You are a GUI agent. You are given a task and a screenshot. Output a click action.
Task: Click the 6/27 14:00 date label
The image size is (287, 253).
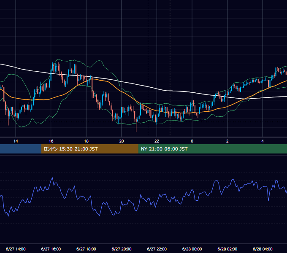point(16,249)
